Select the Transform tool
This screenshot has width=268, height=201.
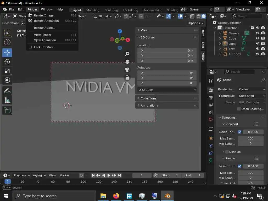pos(7,80)
